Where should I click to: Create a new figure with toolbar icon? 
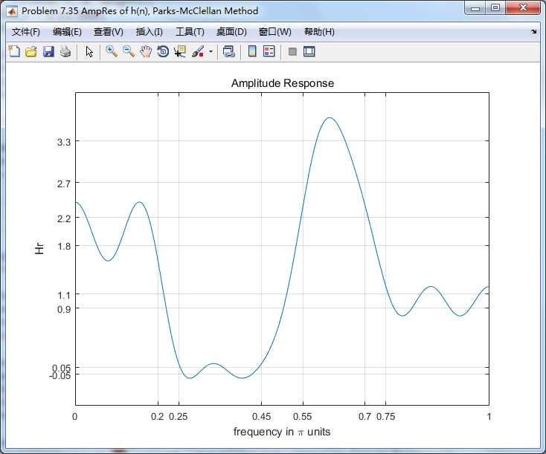(x=14, y=51)
